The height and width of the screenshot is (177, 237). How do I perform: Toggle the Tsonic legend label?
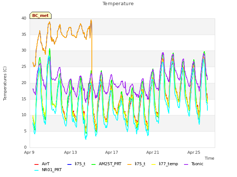pos(197,164)
